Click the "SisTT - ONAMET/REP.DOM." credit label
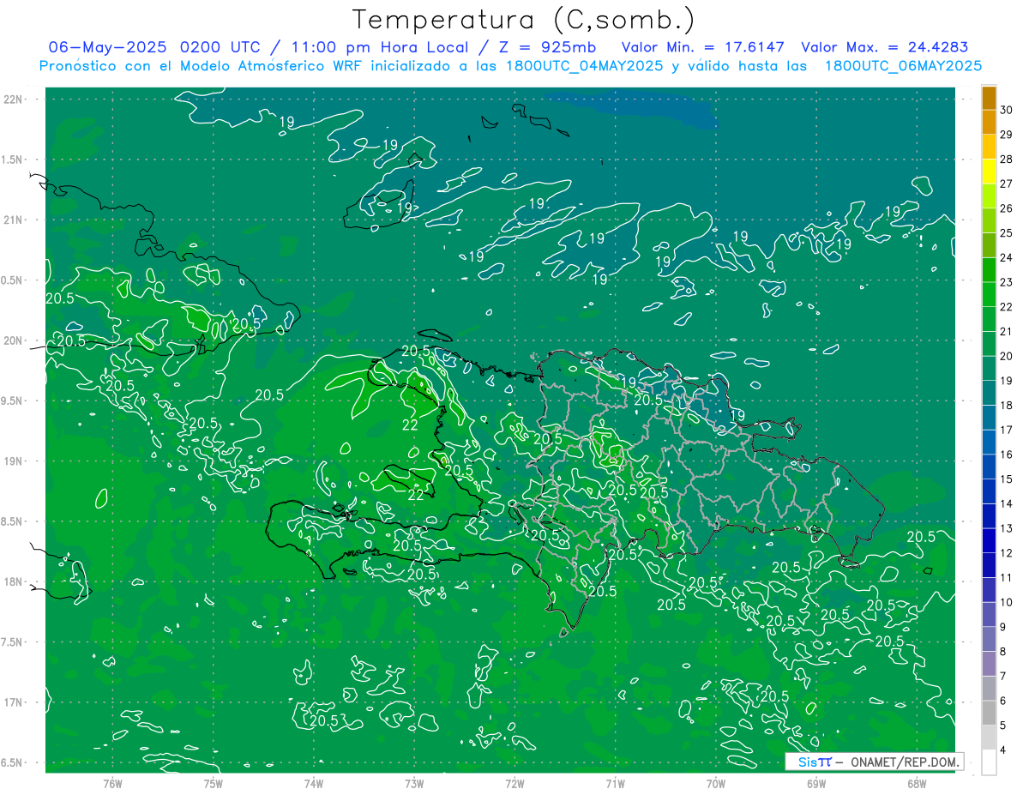This screenshot has width=1029, height=795. (x=874, y=762)
